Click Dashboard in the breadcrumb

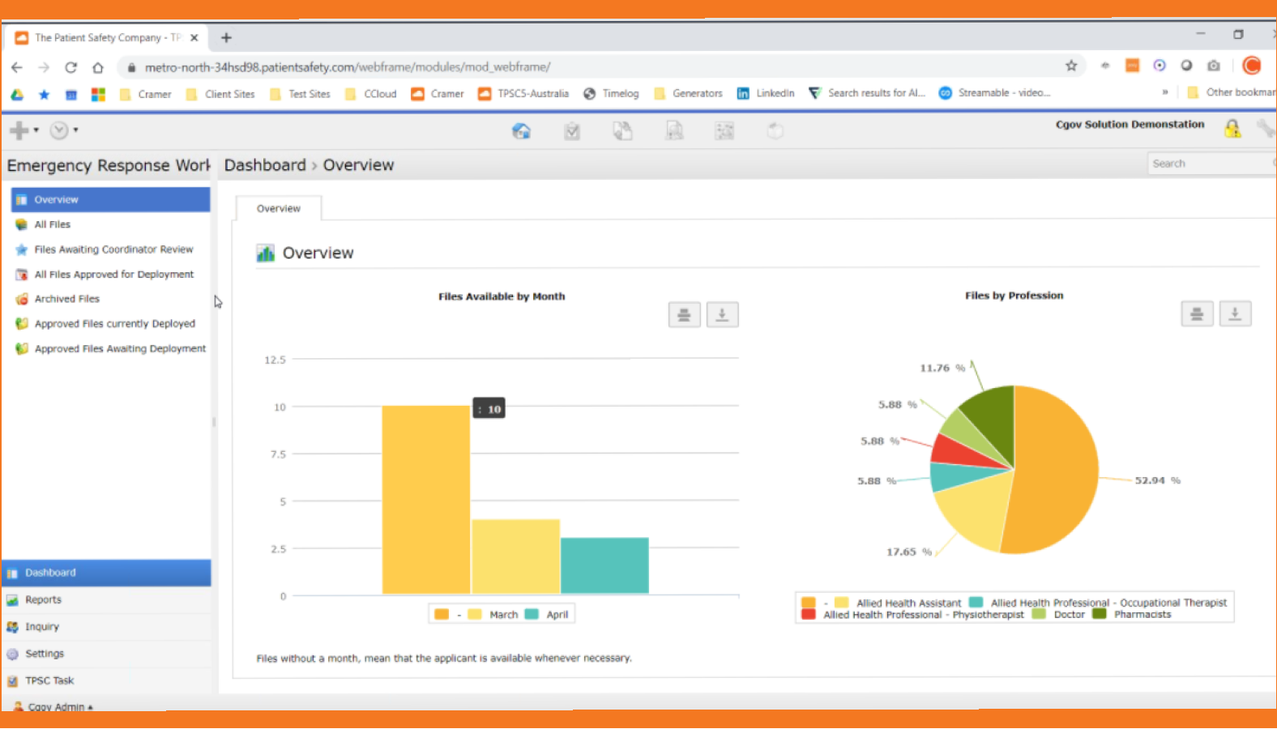[x=265, y=165]
